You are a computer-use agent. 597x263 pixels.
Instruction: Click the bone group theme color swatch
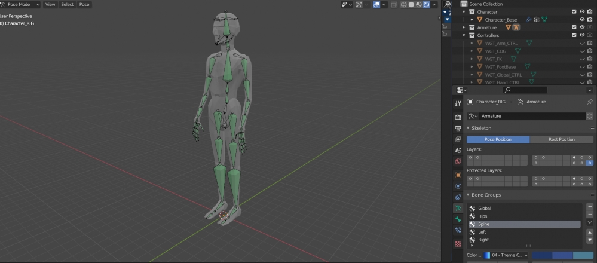[x=562, y=255]
